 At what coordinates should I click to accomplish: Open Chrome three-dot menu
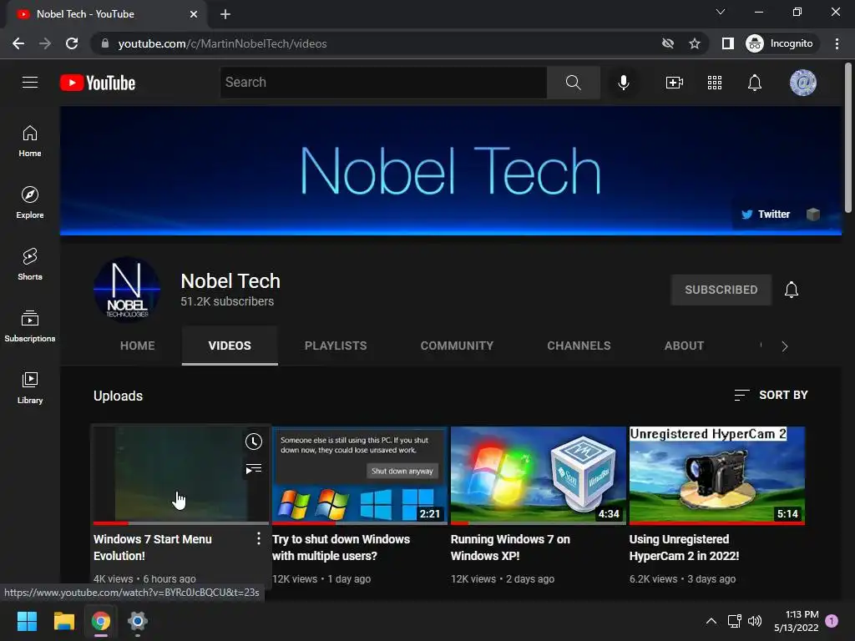[x=837, y=43]
